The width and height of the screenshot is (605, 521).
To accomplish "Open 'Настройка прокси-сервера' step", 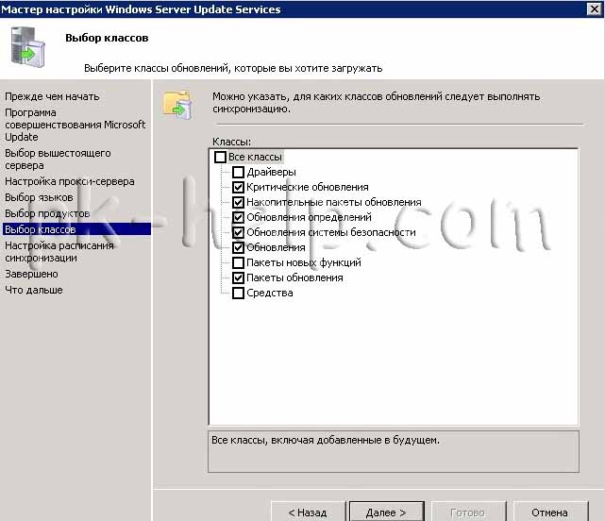I will pyautogui.click(x=70, y=181).
